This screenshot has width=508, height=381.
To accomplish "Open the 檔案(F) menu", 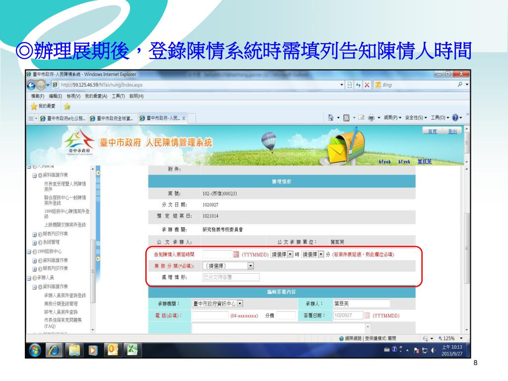I will pos(38,96).
